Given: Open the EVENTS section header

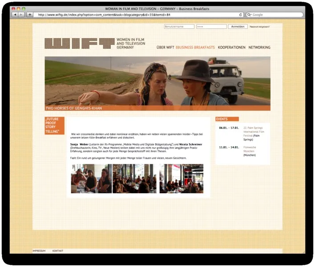Looking at the screenshot, I should (x=227, y=119).
